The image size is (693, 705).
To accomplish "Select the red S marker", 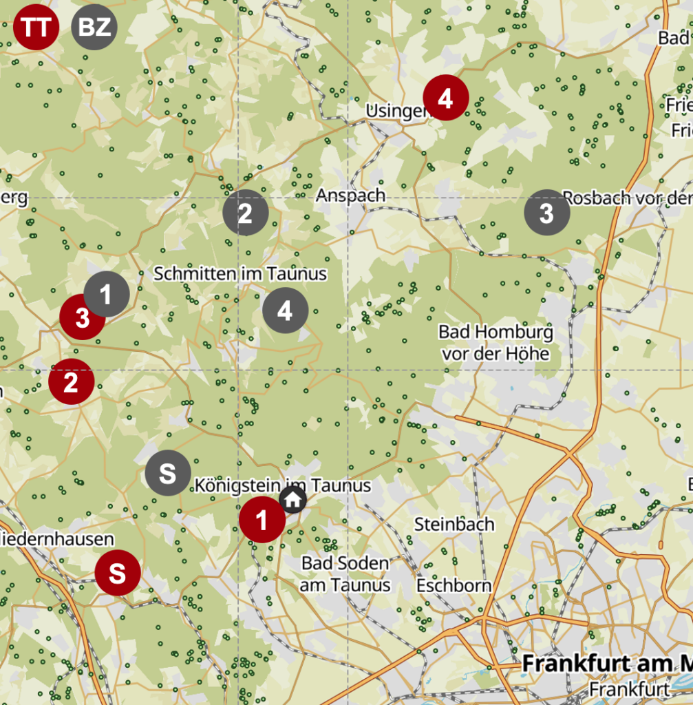I will tap(118, 573).
